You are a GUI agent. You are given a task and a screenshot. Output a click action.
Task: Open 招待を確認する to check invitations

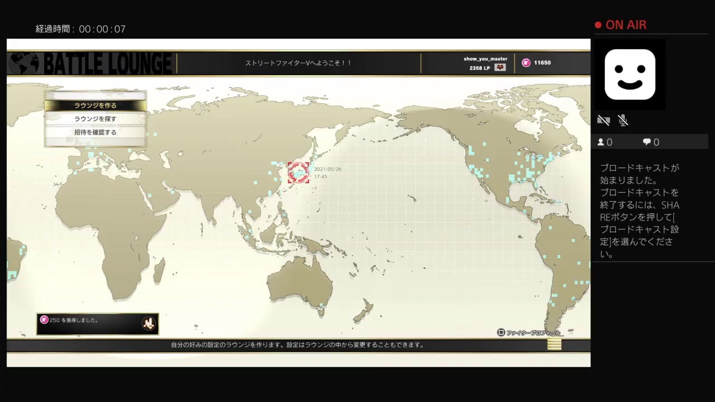[96, 132]
